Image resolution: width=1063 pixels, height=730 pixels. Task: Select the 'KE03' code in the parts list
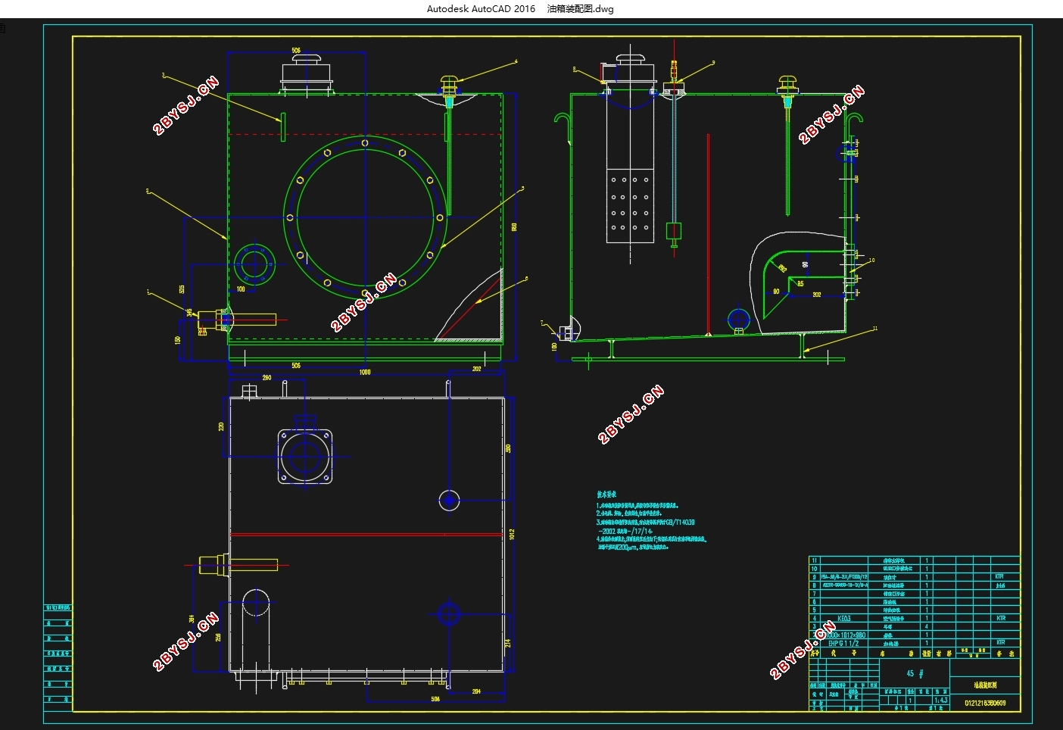pyautogui.click(x=844, y=618)
